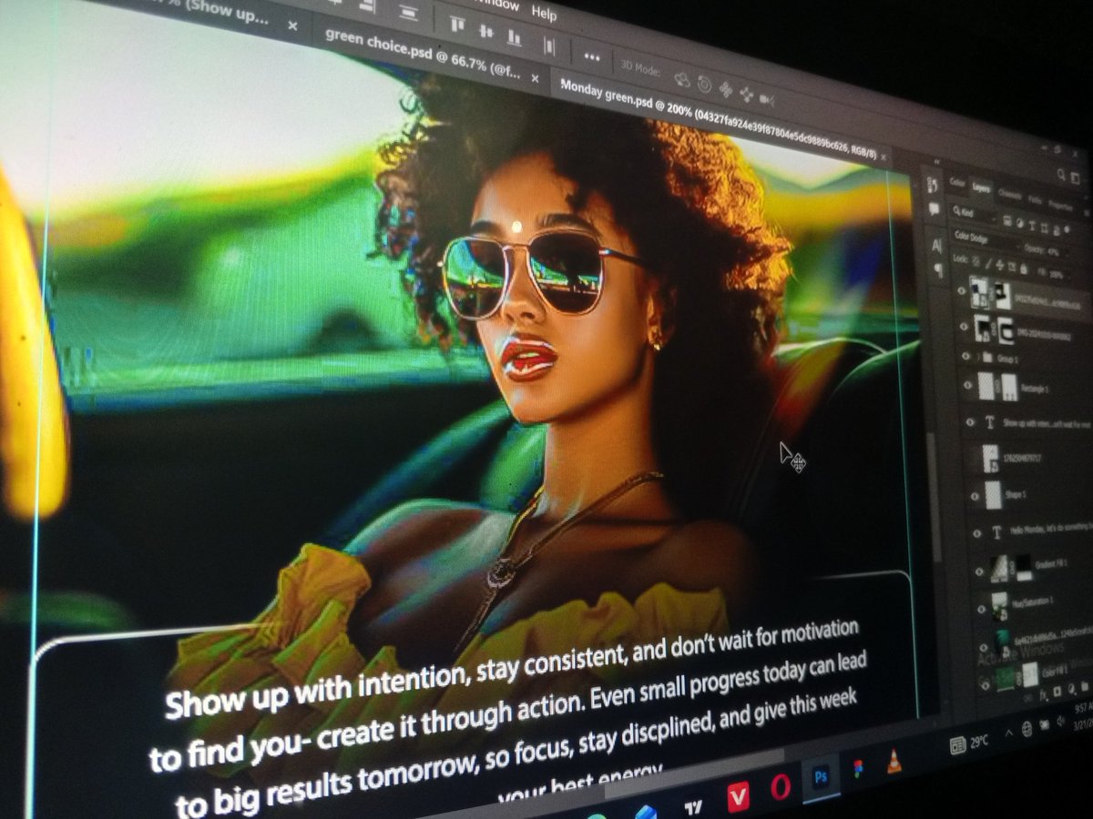Hide the Shape 1 layer
The image size is (1093, 819).
click(x=975, y=496)
